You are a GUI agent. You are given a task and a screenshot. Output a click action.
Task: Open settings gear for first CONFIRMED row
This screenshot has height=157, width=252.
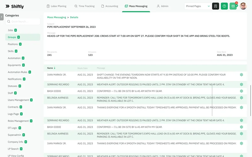point(241,91)
